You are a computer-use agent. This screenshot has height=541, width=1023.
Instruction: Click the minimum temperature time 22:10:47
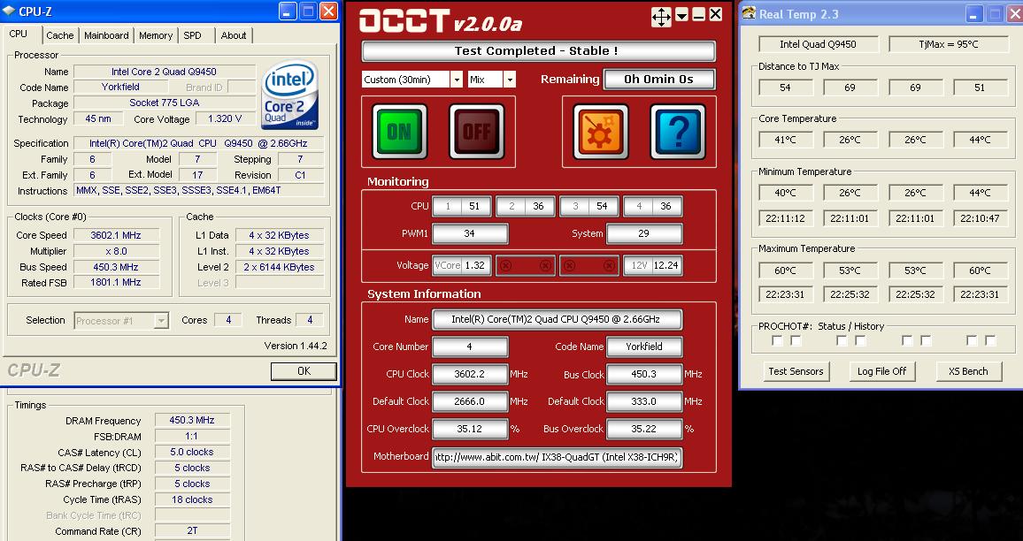point(980,218)
